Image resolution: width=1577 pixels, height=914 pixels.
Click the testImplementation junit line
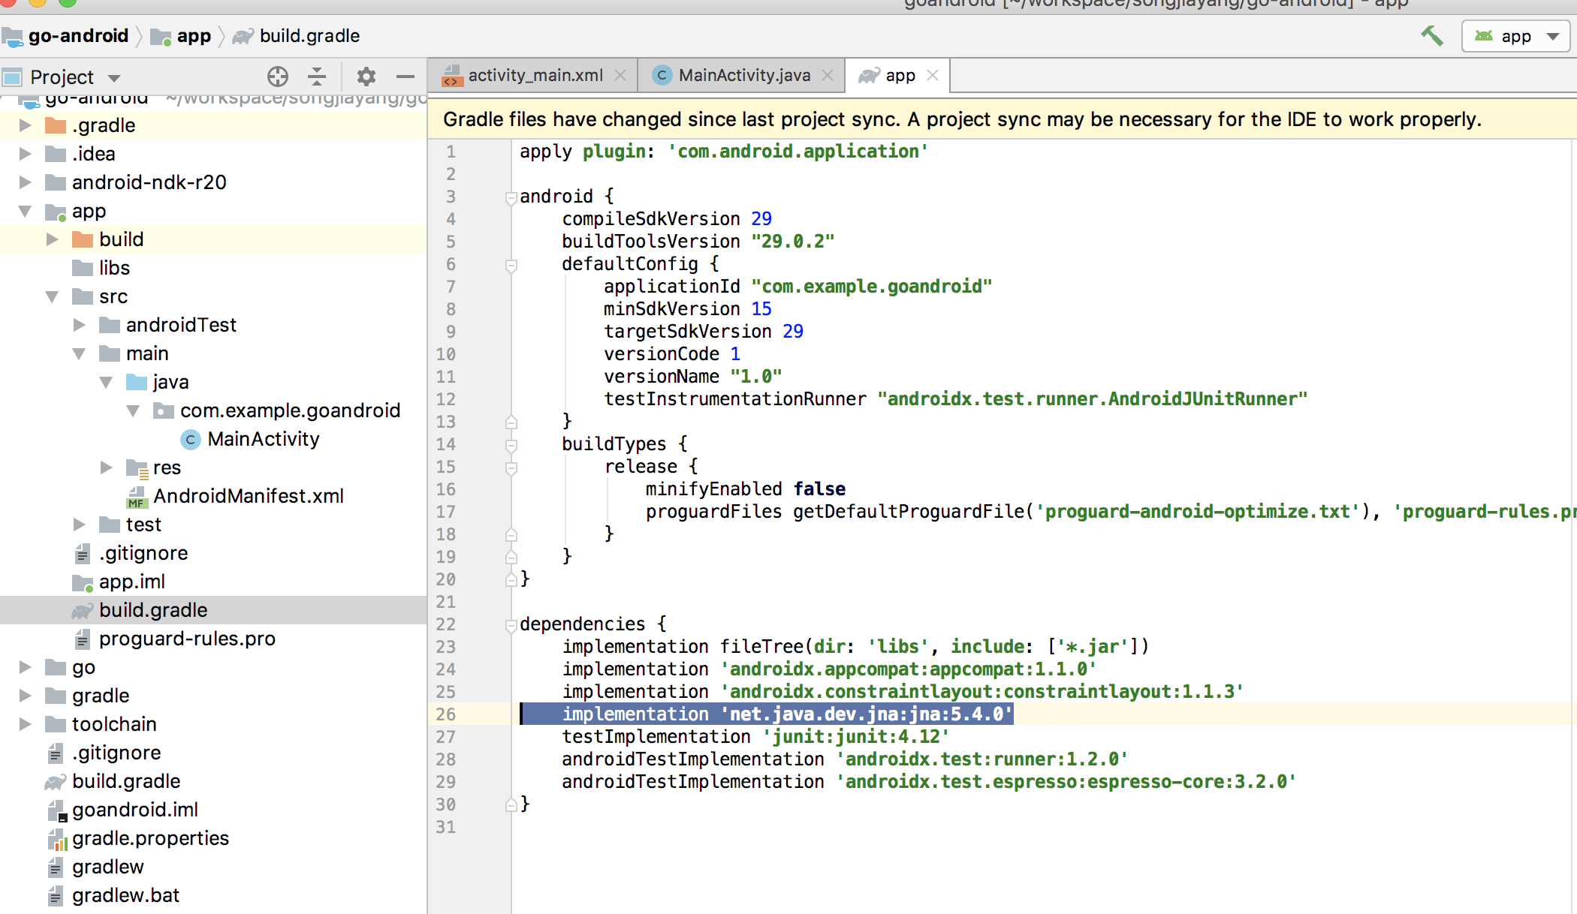pyautogui.click(x=755, y=736)
